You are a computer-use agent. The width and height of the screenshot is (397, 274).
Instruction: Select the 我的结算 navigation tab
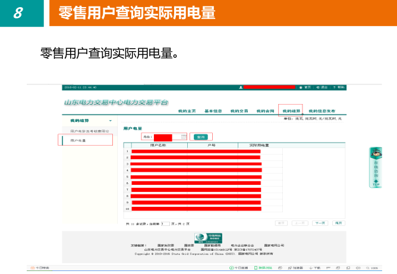tap(291, 111)
